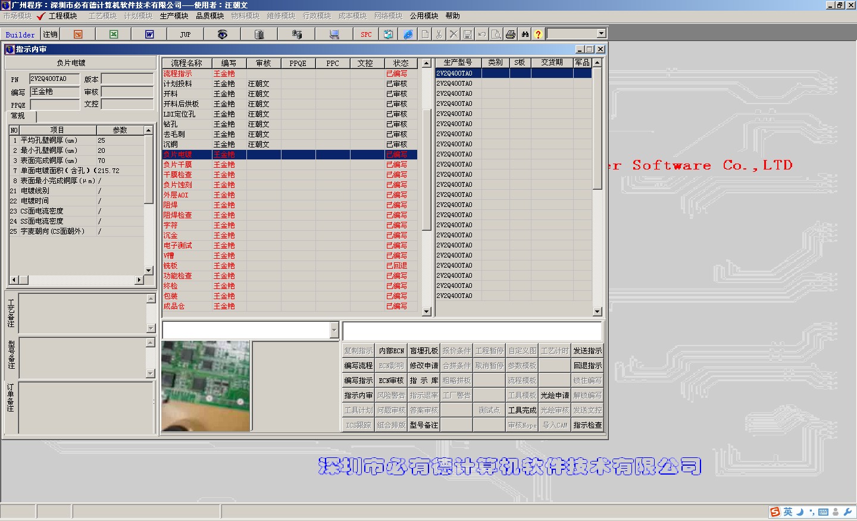The width and height of the screenshot is (857, 521).
Task: Click the 平均孔壁铜厚 parameter row
Action: coord(76,140)
